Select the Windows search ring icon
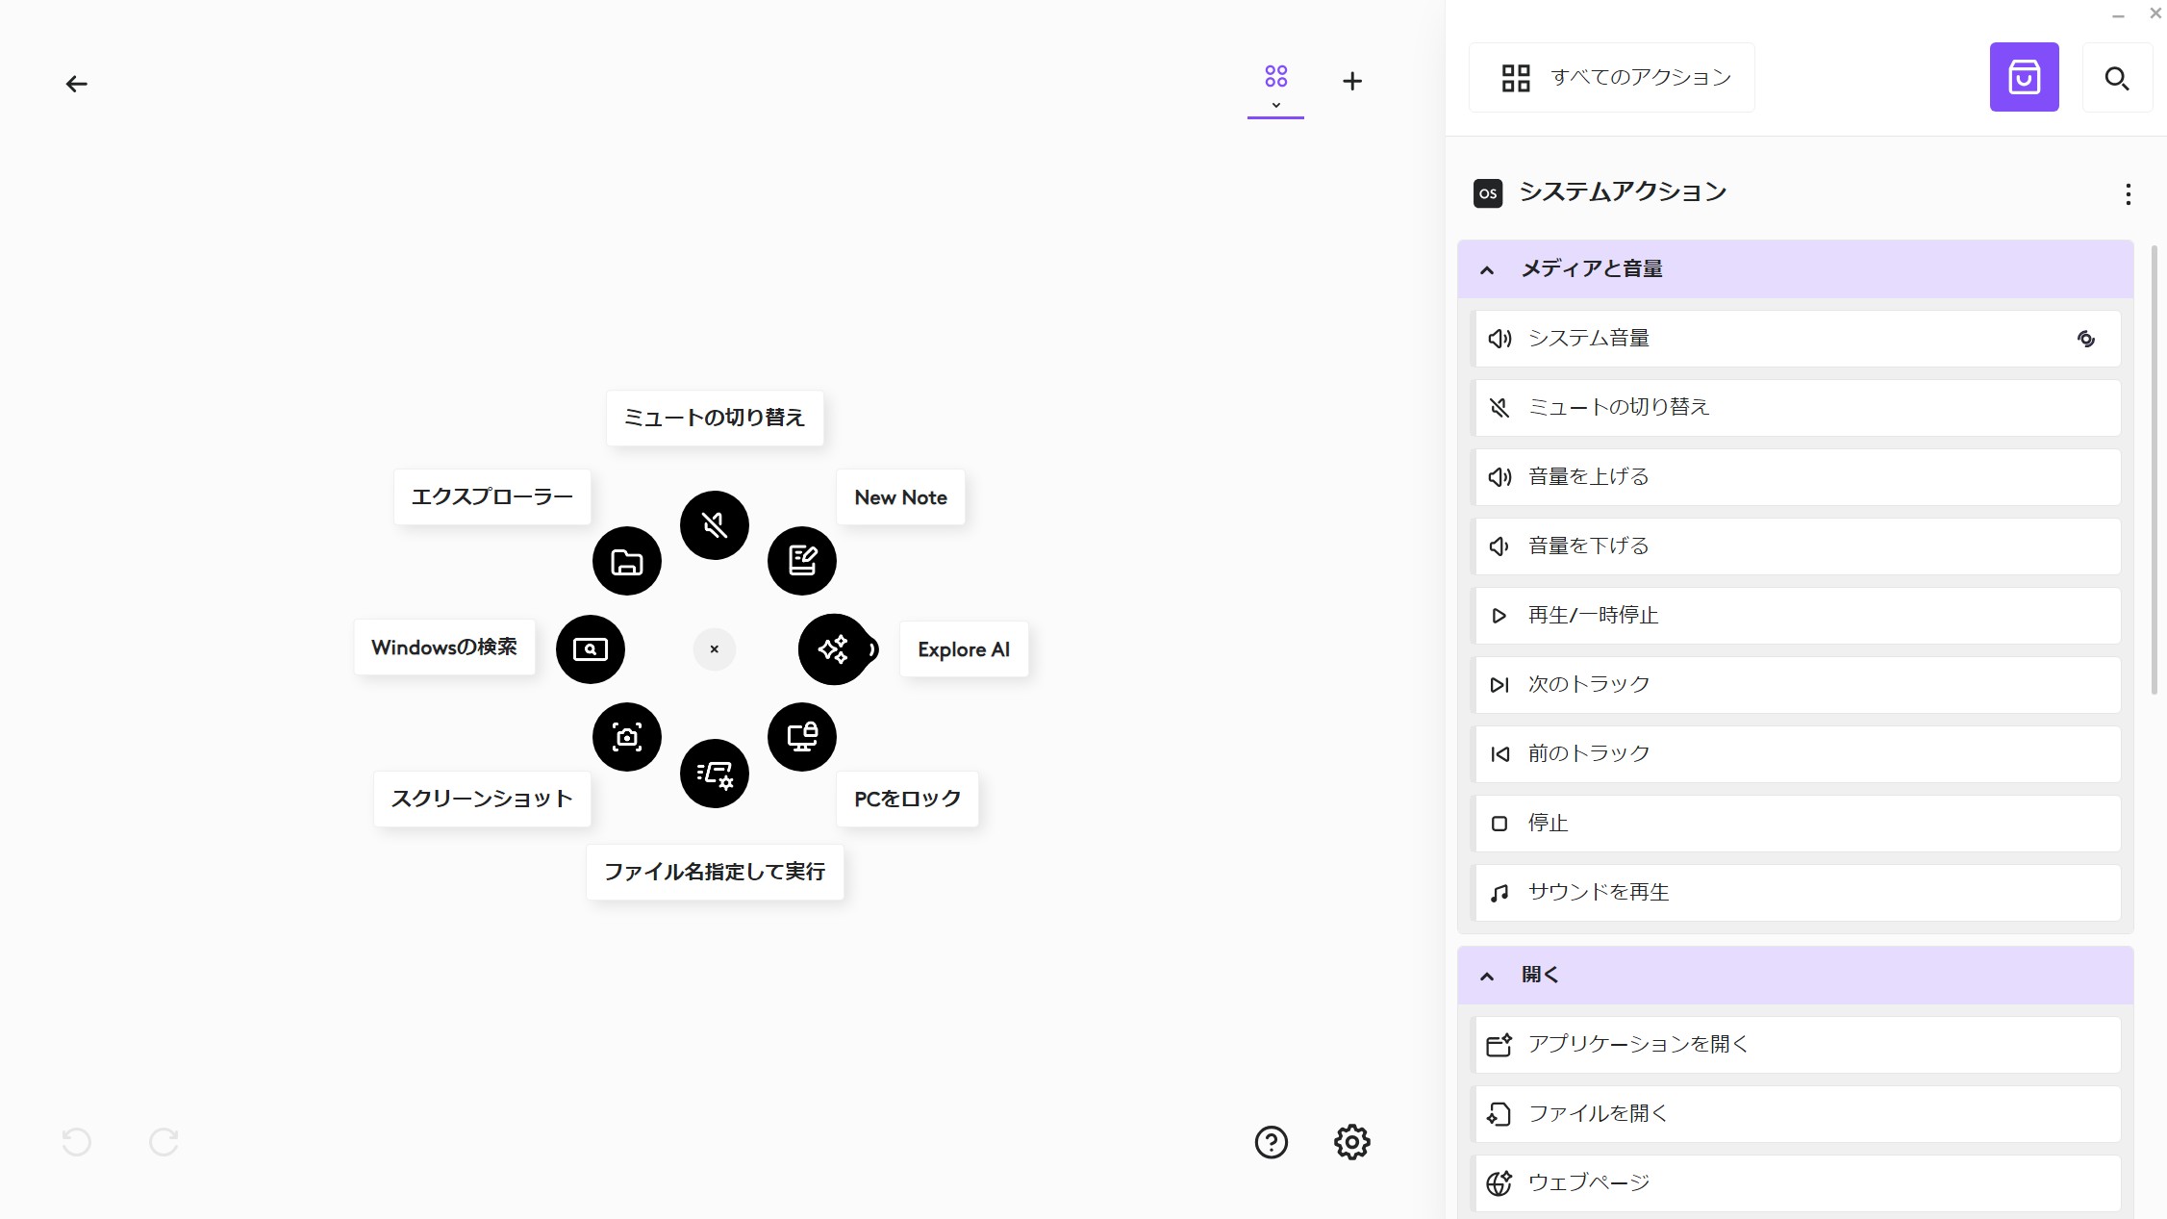Viewport: 2167px width, 1219px height. tap(591, 649)
